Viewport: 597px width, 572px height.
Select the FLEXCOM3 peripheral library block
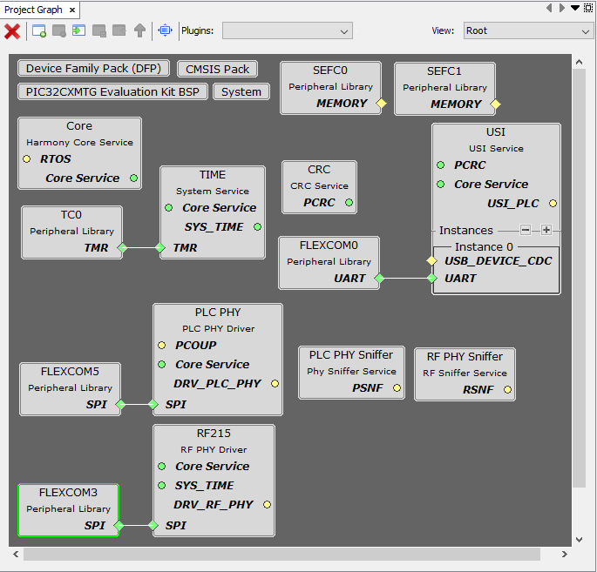point(68,509)
